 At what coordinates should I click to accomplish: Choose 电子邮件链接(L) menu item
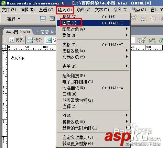(93, 82)
